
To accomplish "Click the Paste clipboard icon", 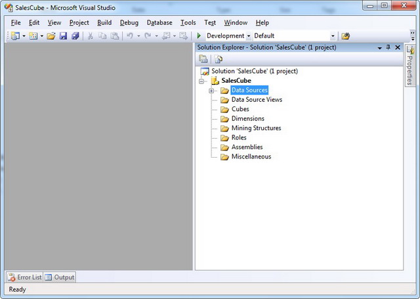I will [115, 35].
